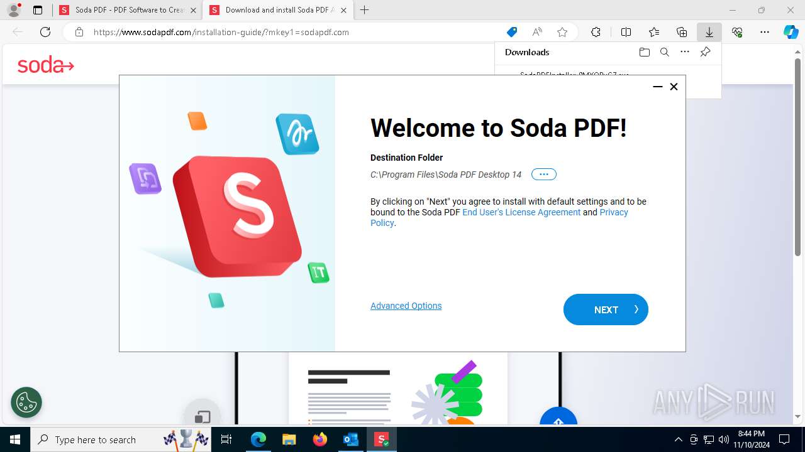Open a new browser tab
This screenshot has height=452, width=805.
tap(365, 10)
